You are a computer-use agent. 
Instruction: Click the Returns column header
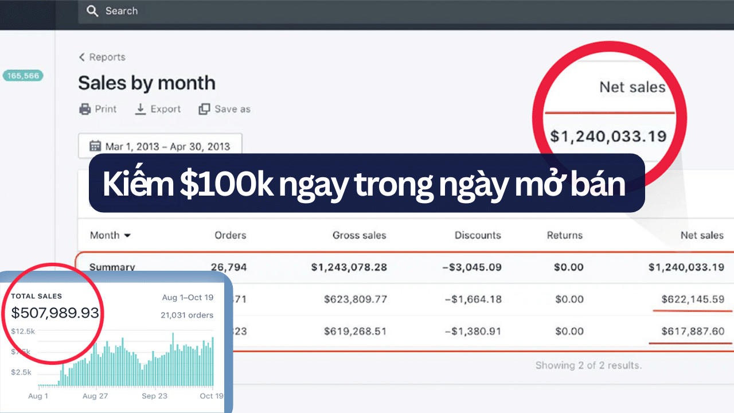pos(564,235)
